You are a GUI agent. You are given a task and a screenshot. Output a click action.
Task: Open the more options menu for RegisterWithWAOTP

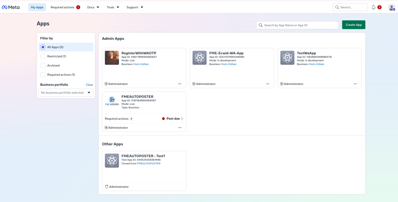180,84
